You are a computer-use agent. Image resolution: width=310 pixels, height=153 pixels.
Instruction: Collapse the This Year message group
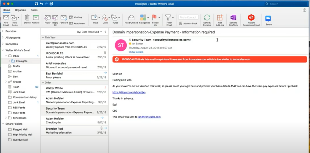[x=43, y=37]
